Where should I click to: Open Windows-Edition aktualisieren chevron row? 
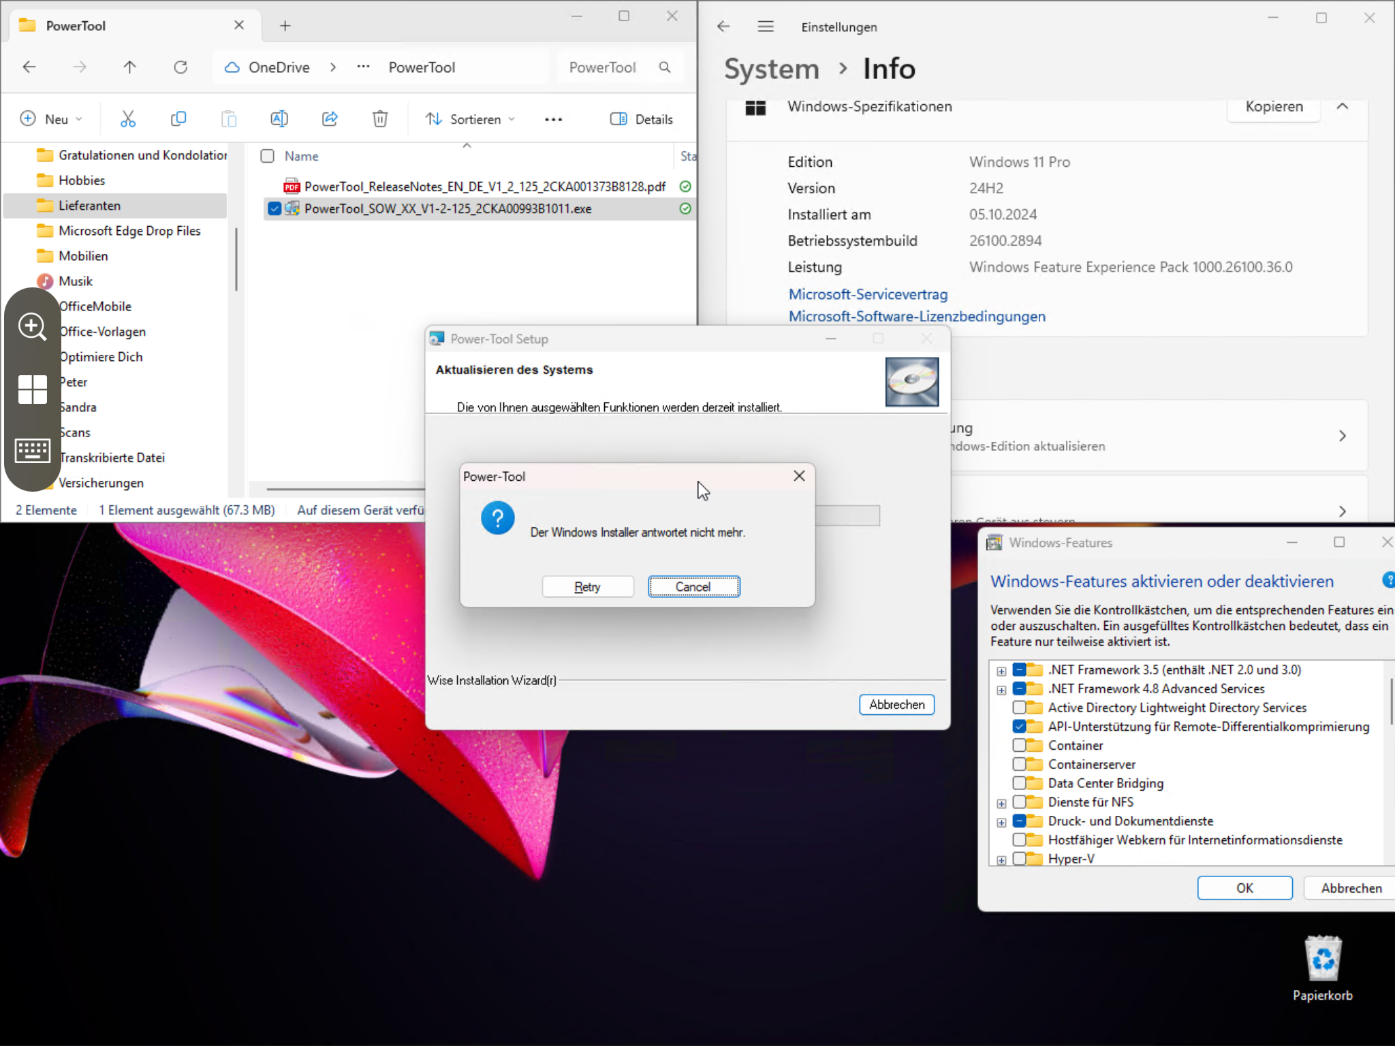point(1342,436)
